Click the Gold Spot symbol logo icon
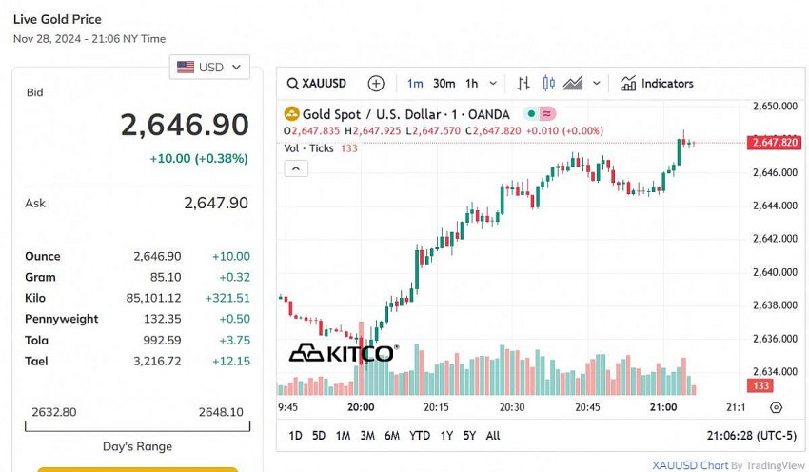The height and width of the screenshot is (472, 809). point(292,114)
